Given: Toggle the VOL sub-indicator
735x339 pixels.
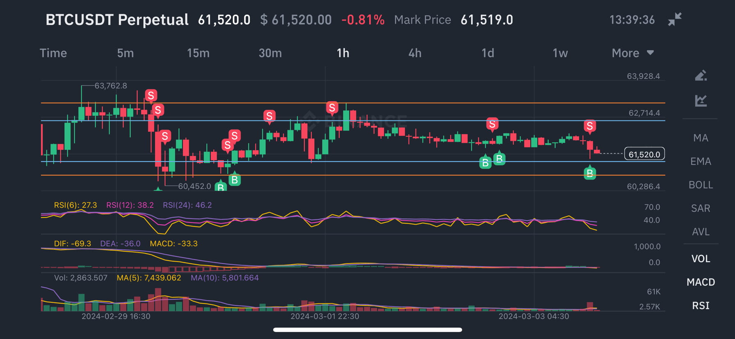Looking at the screenshot, I should pyautogui.click(x=701, y=259).
